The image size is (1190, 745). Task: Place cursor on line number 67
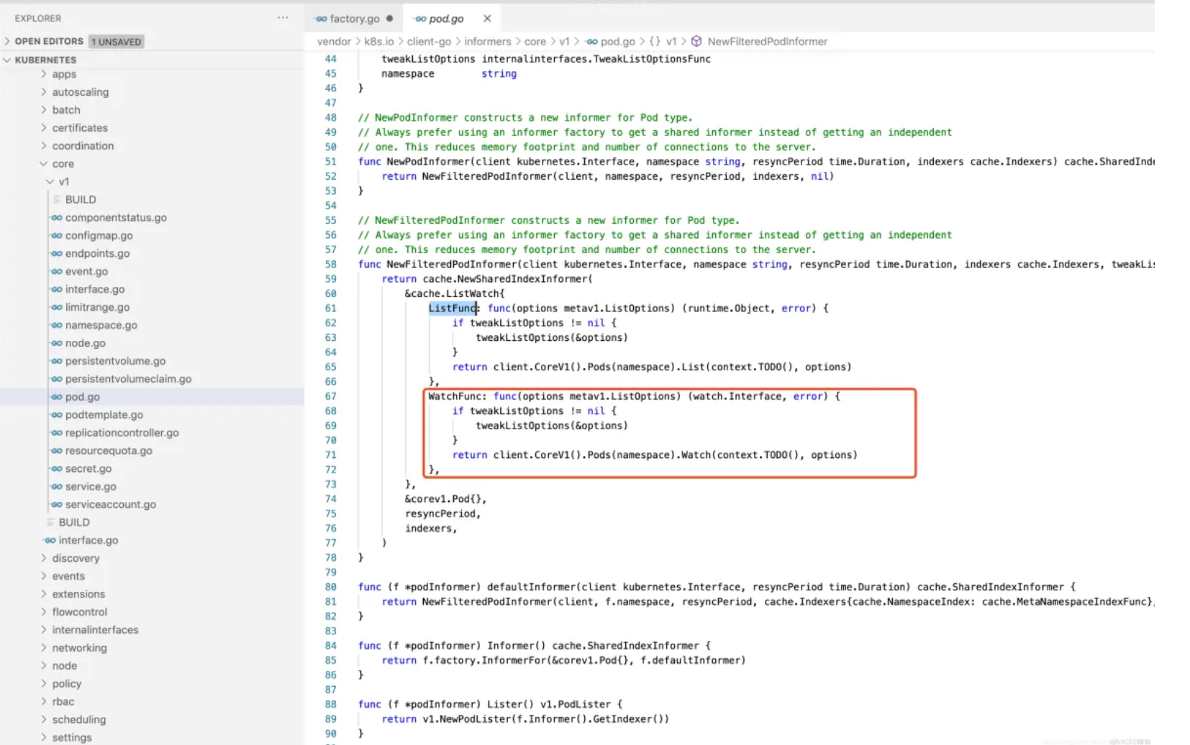tap(330, 396)
